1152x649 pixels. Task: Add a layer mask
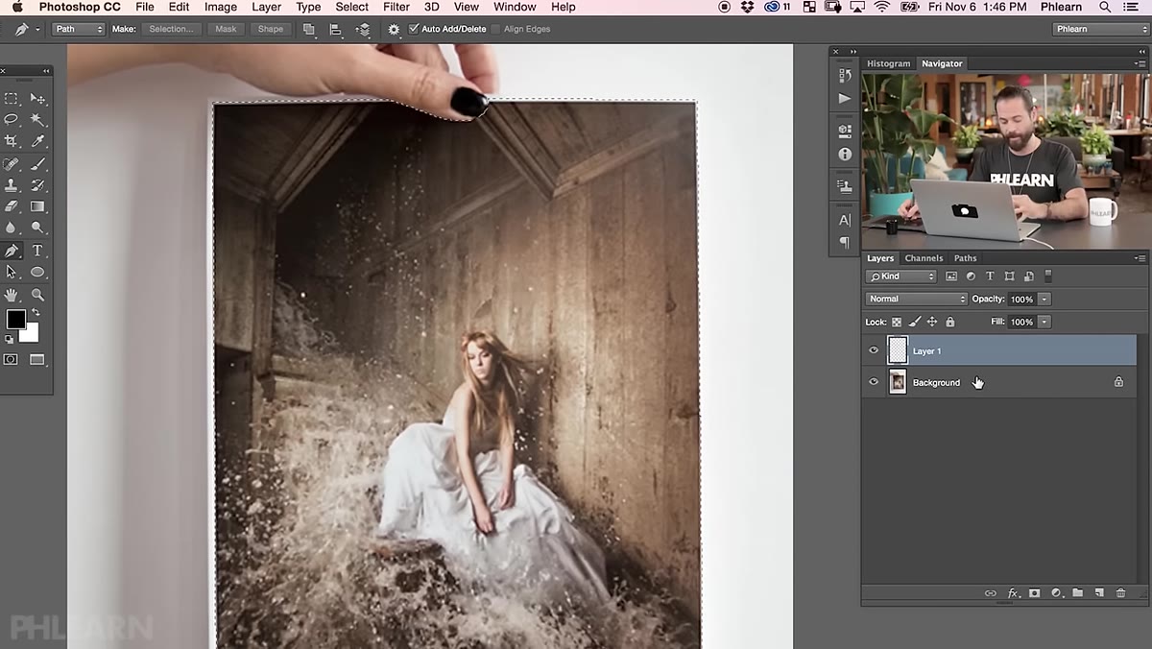pyautogui.click(x=1034, y=593)
